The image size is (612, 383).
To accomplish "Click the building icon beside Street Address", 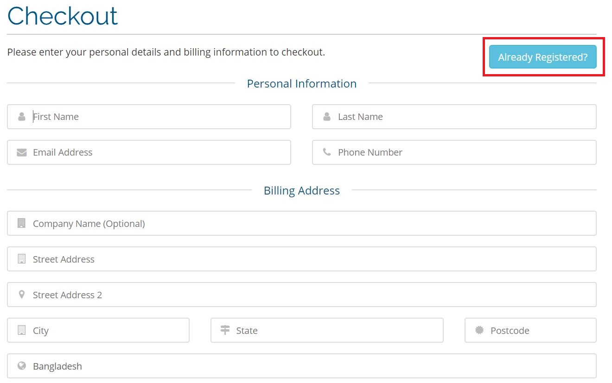I will point(21,259).
